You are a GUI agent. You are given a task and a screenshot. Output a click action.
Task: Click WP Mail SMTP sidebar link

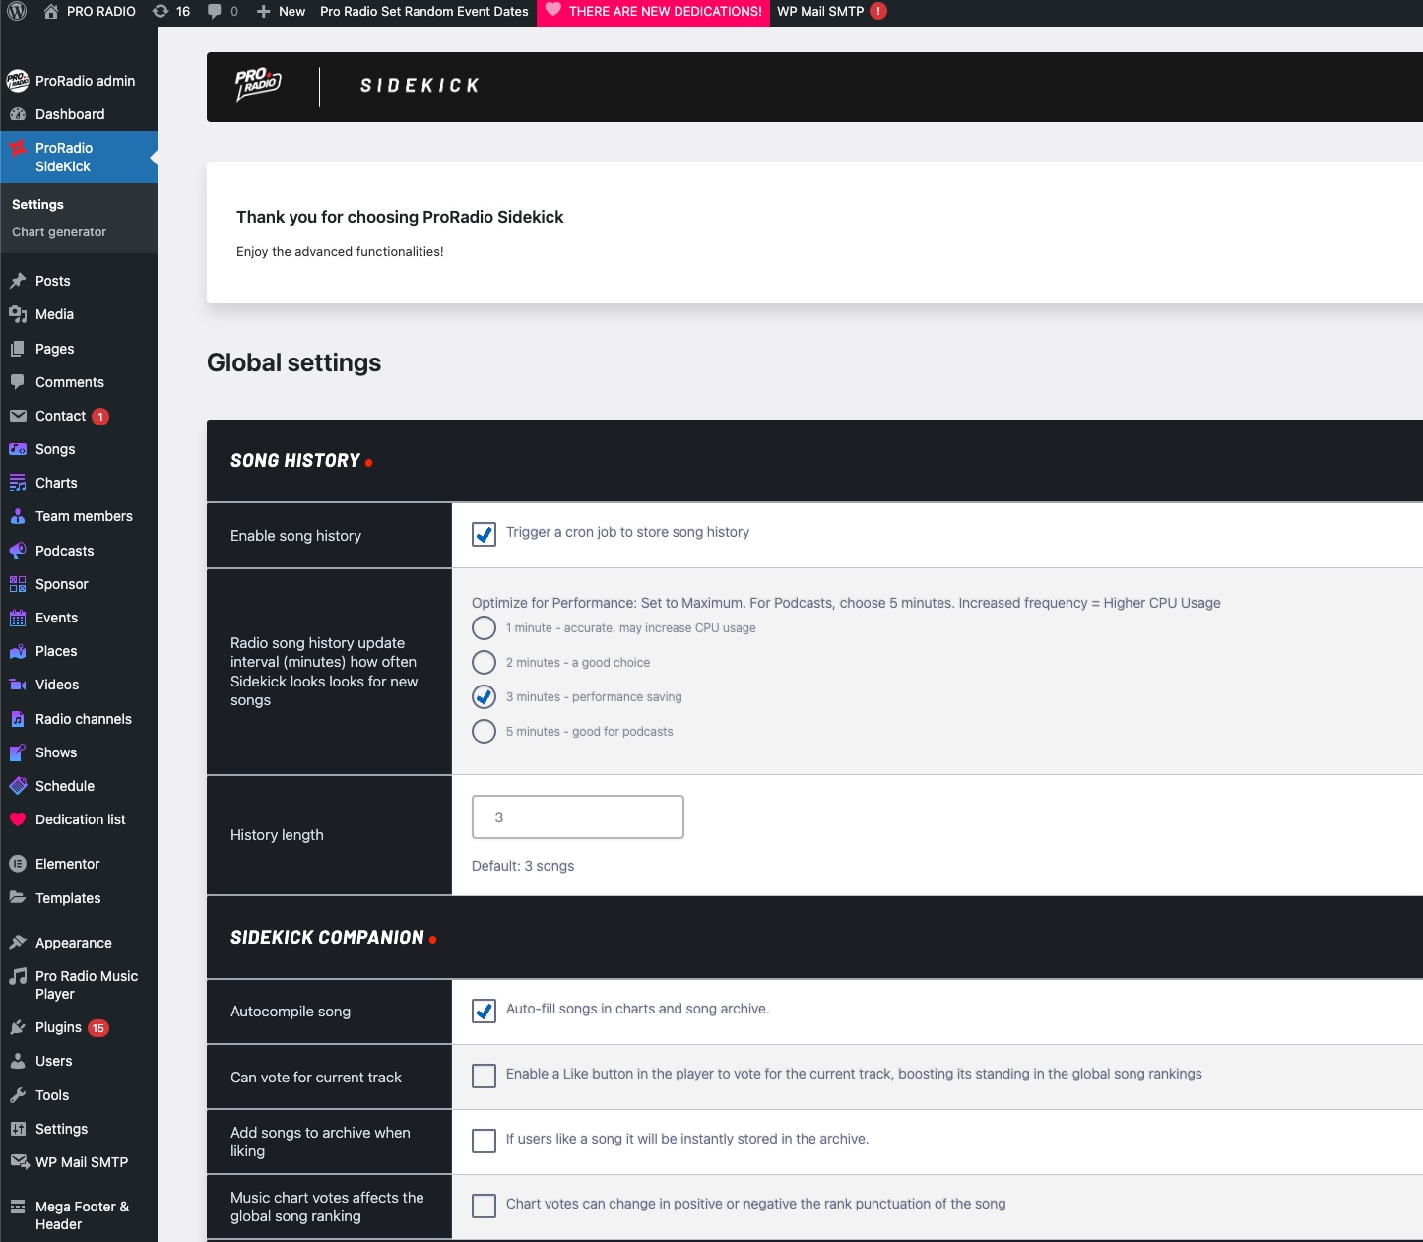(x=79, y=1162)
